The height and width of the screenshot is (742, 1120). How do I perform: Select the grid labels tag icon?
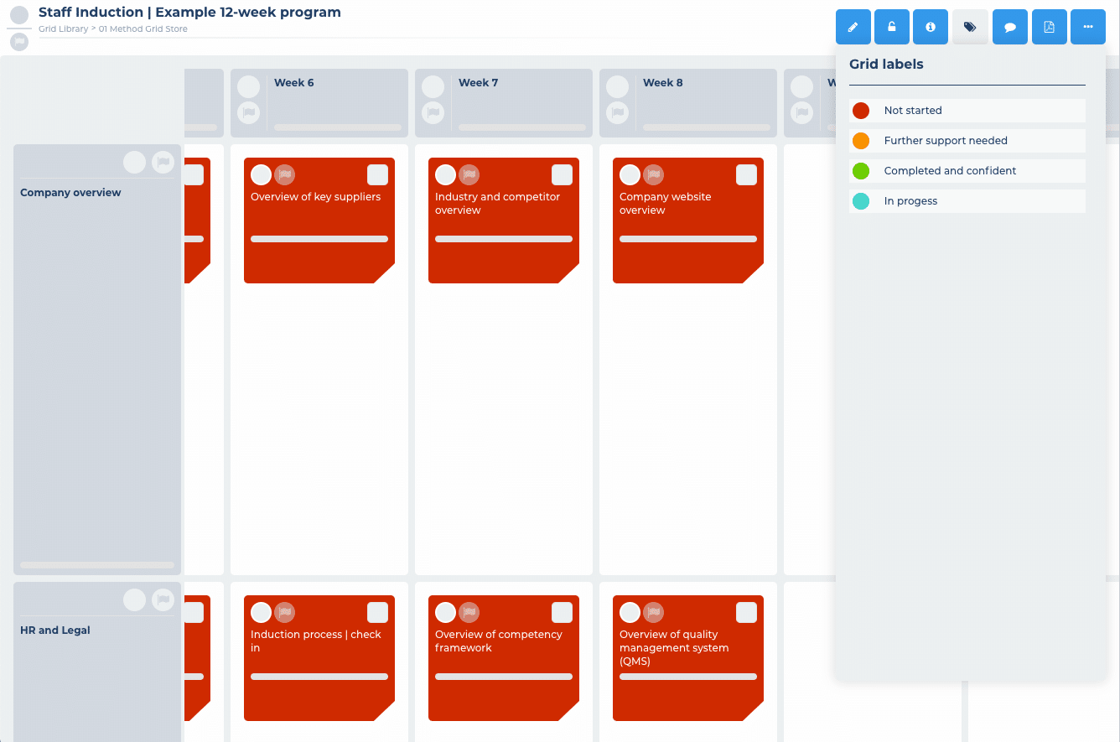pyautogui.click(x=969, y=27)
